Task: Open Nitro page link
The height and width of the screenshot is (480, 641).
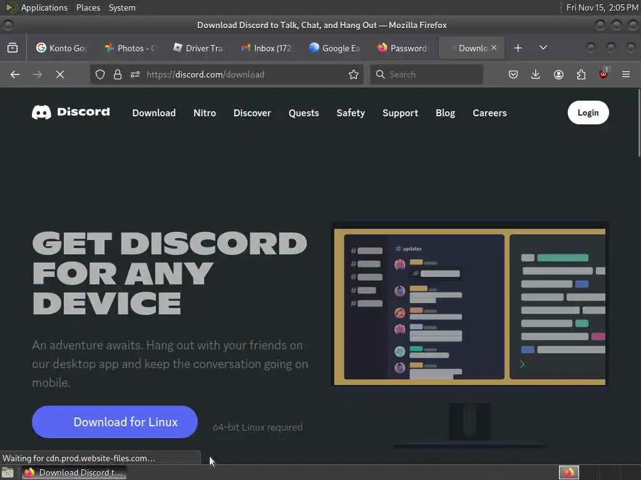Action: click(x=205, y=113)
